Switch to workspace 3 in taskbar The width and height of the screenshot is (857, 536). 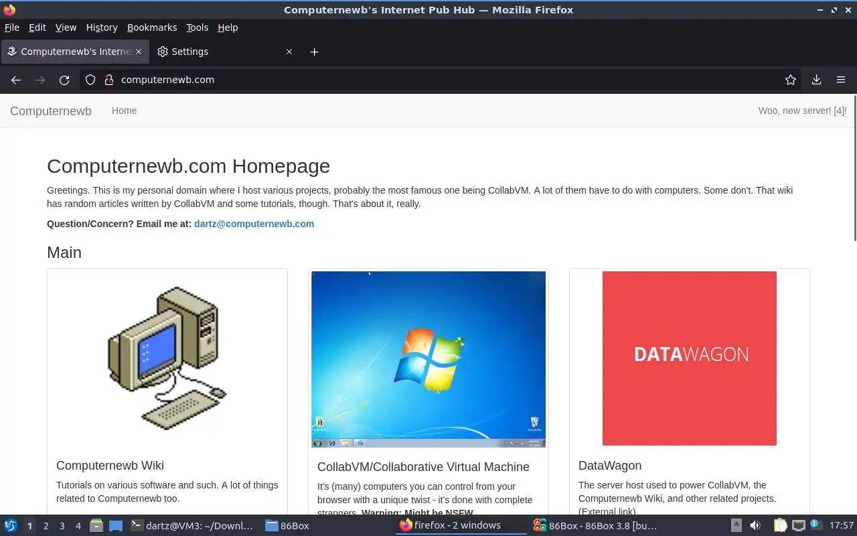point(62,526)
